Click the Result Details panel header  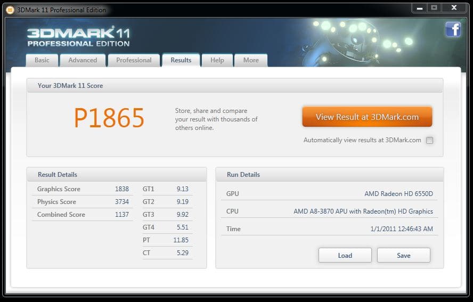117,174
